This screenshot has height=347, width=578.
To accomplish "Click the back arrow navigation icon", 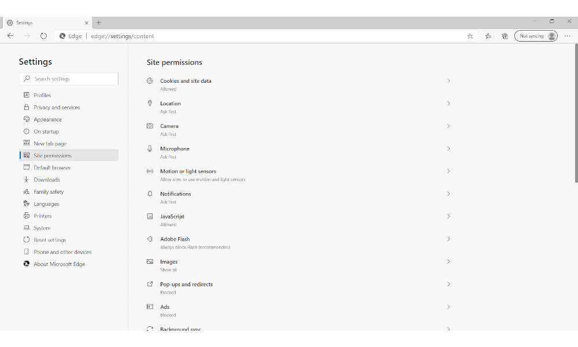I will [10, 36].
